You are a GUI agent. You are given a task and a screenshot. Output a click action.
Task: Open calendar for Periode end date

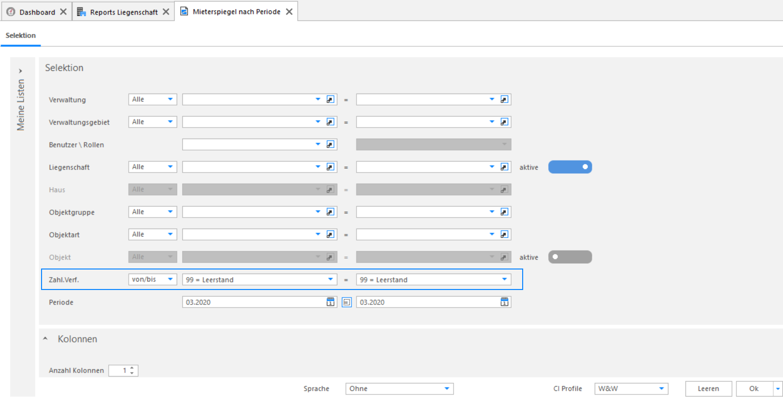504,302
